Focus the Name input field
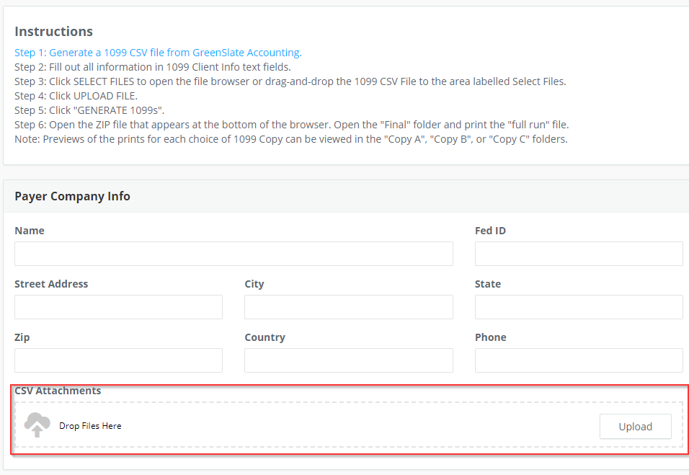The width and height of the screenshot is (689, 475). (234, 254)
